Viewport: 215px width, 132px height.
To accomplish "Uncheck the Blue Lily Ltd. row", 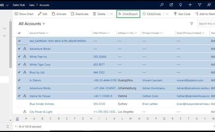I will coord(19,72).
